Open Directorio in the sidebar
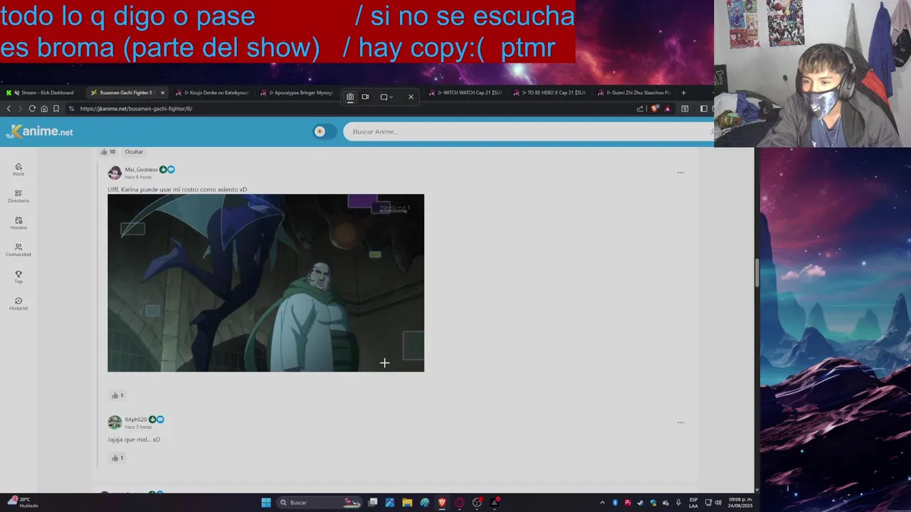This screenshot has height=512, width=911. [x=19, y=196]
